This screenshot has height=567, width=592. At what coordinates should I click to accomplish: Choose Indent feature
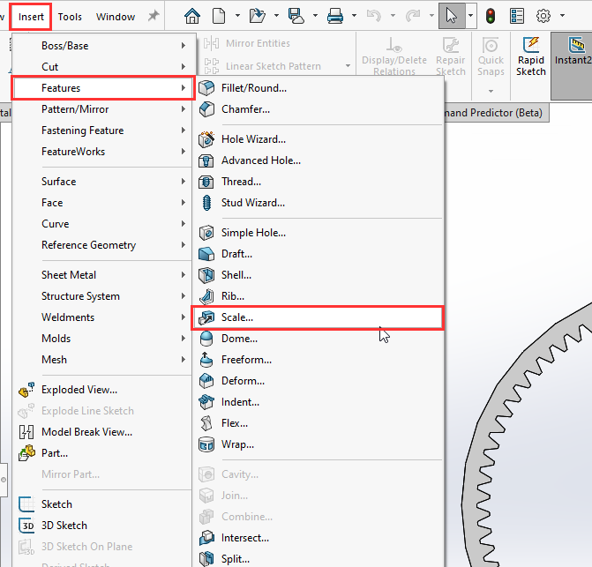318,402
